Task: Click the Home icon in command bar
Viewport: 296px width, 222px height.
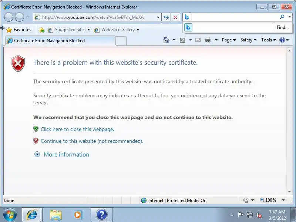Action: (x=166, y=40)
